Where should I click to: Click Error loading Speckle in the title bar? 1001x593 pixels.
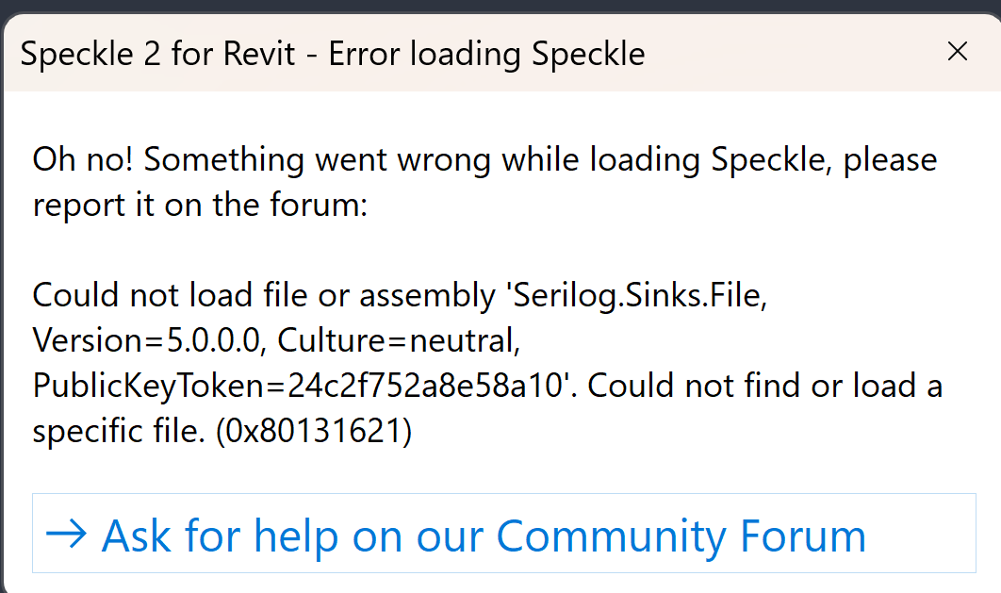click(486, 54)
